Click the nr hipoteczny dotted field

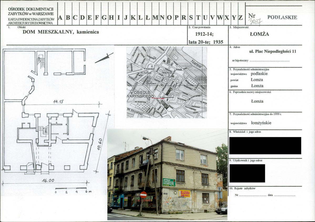click(270, 60)
